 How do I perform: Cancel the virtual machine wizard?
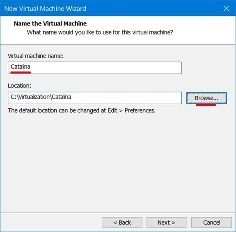(211, 223)
